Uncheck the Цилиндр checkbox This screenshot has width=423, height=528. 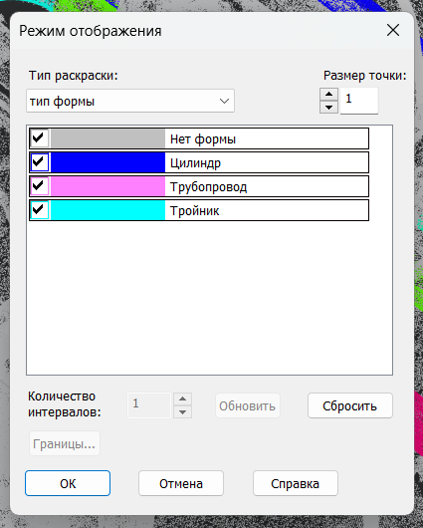click(x=40, y=162)
